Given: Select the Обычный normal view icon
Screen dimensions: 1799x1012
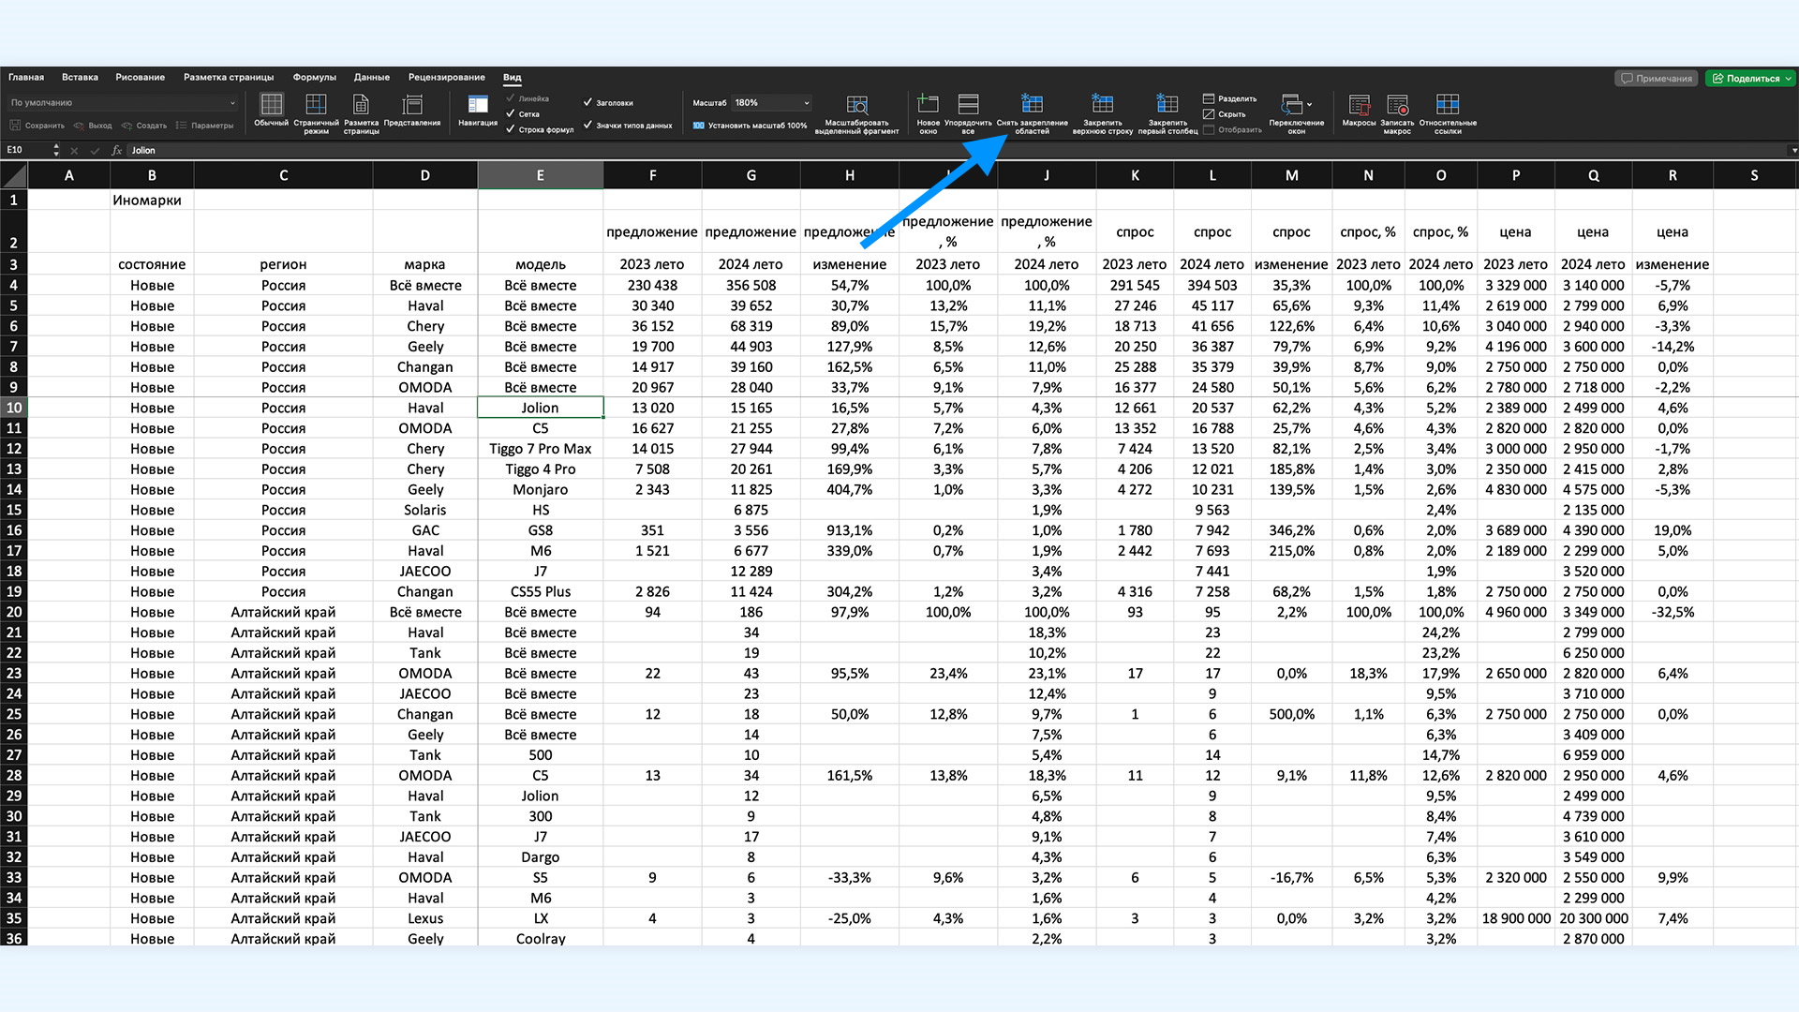Looking at the screenshot, I should 271,104.
